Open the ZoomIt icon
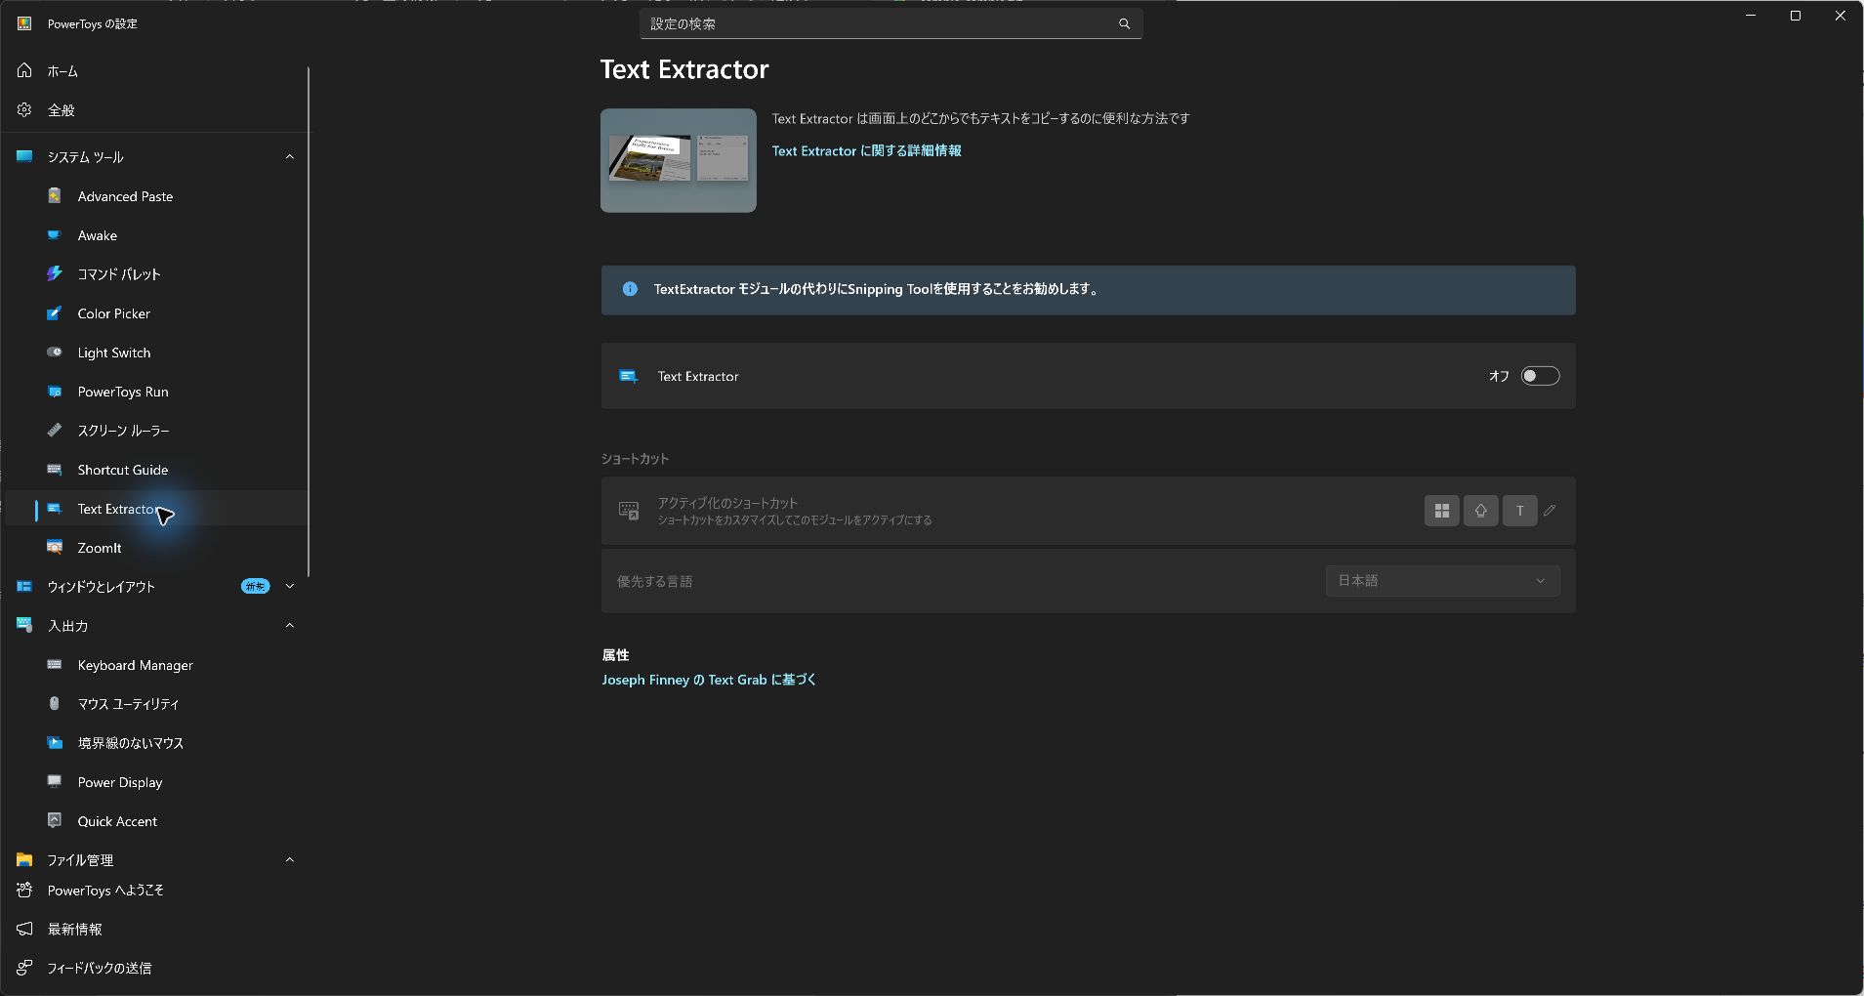The height and width of the screenshot is (996, 1864). pos(55,547)
